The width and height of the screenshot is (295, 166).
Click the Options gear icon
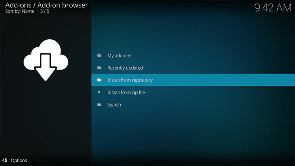point(5,160)
